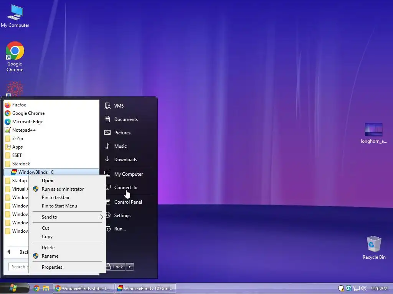Open My Computer in Start menu

click(128, 174)
